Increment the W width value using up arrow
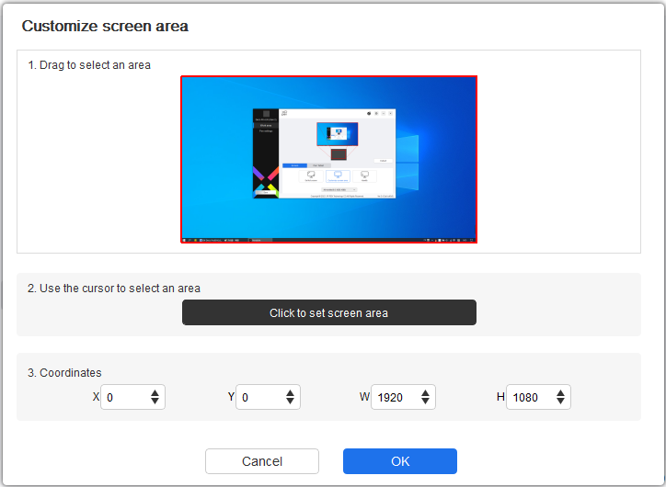This screenshot has height=487, width=666. coord(425,392)
